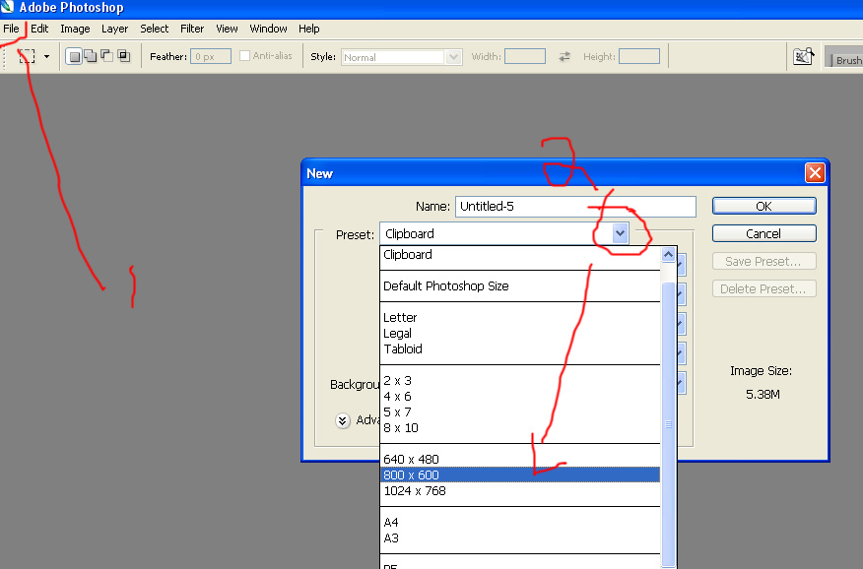Open the Help menu

coord(308,29)
